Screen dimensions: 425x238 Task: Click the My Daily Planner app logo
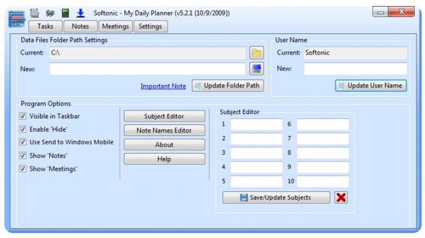pyautogui.click(x=16, y=19)
